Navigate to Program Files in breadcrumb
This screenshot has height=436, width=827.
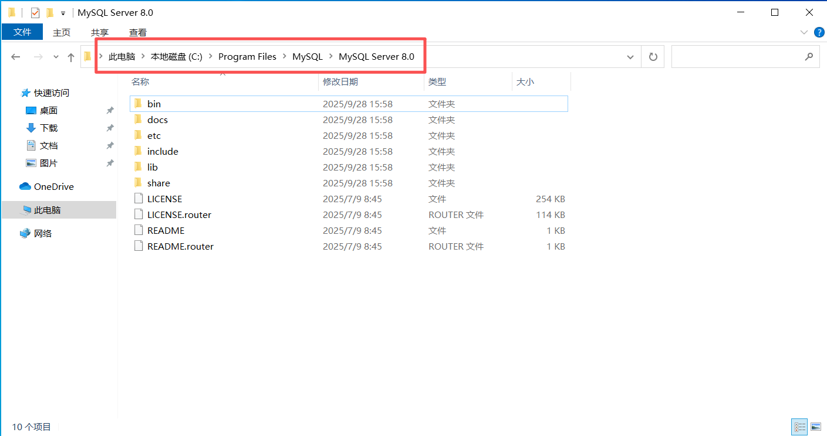click(x=247, y=57)
